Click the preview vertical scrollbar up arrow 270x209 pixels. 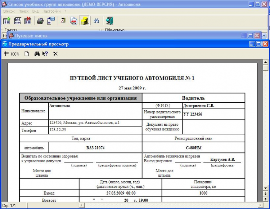coord(266,61)
